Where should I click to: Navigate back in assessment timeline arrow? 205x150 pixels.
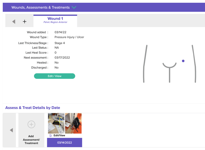click(x=11, y=130)
